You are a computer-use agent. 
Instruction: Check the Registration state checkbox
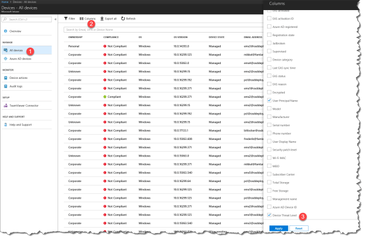coord(269,35)
